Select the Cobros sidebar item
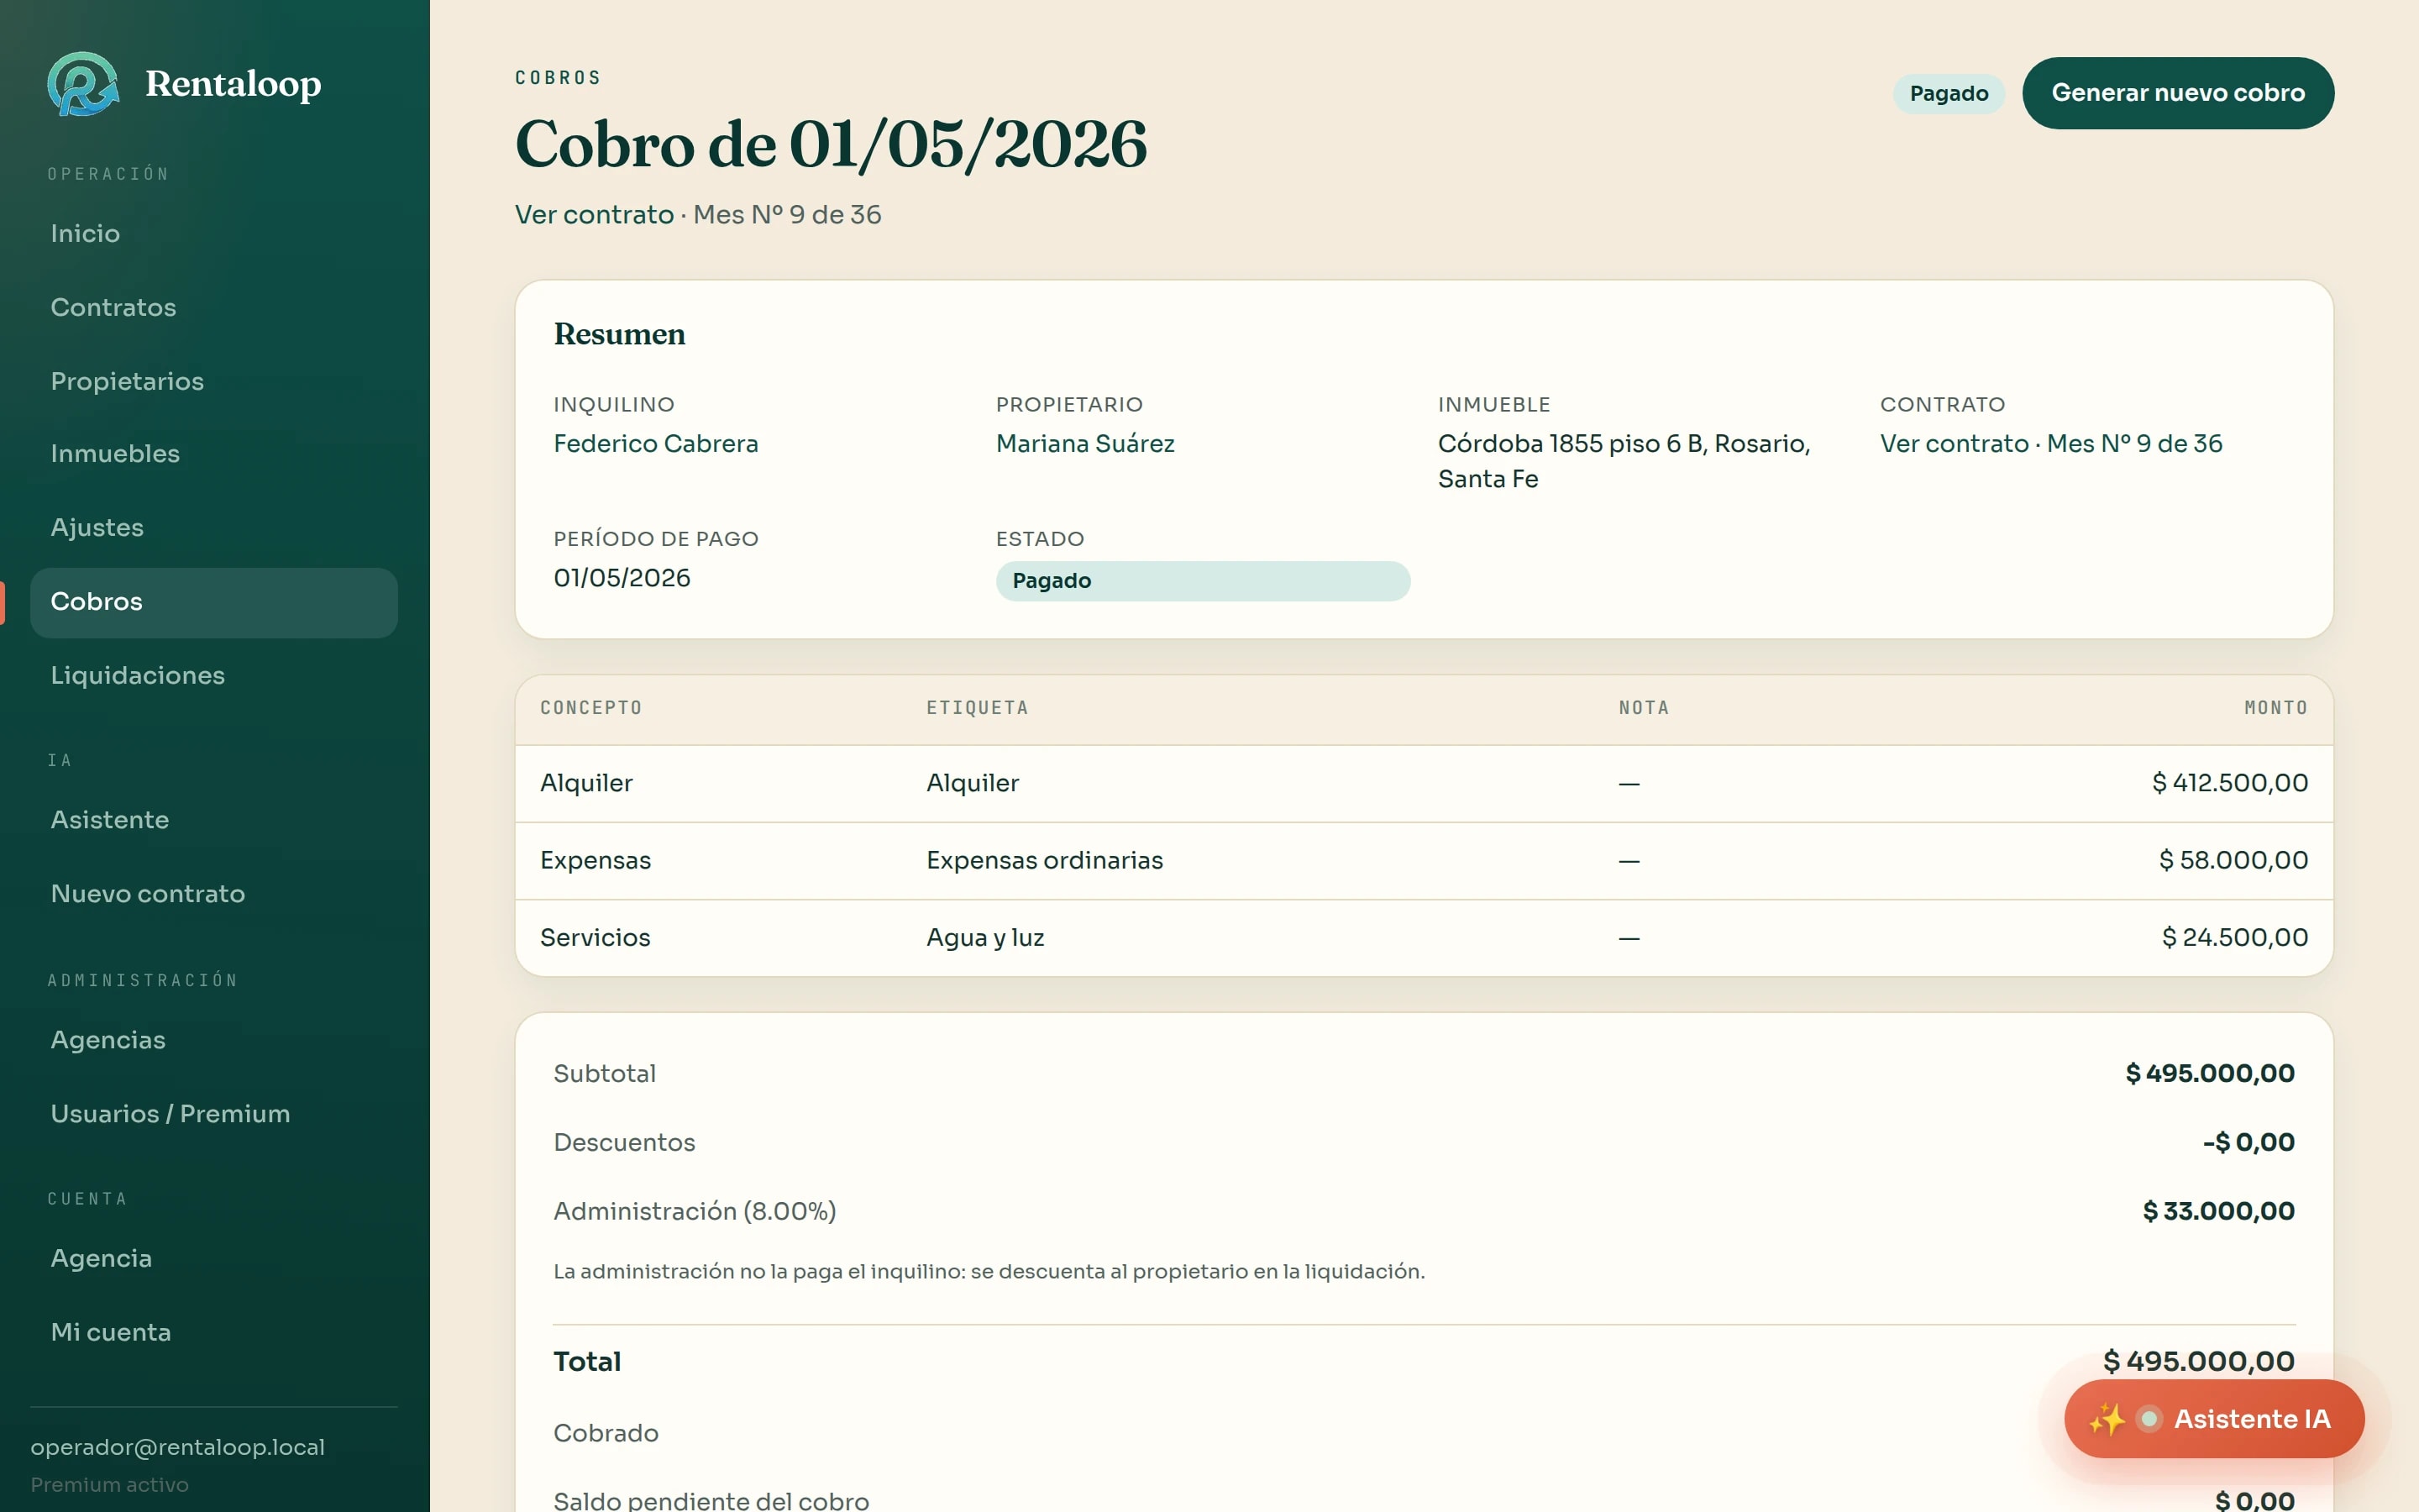This screenshot has width=2419, height=1512. (x=214, y=602)
